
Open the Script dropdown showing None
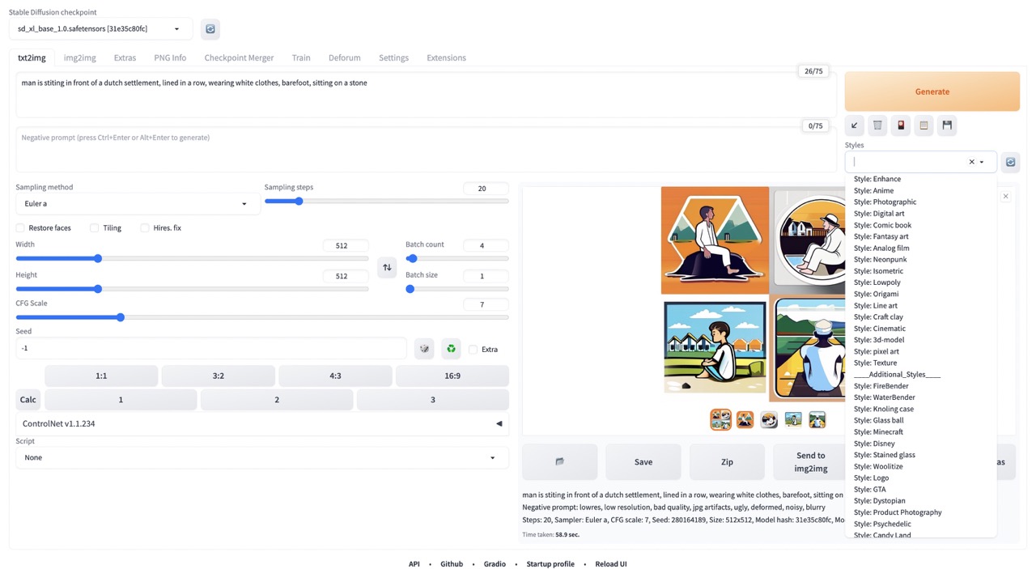pyautogui.click(x=261, y=458)
